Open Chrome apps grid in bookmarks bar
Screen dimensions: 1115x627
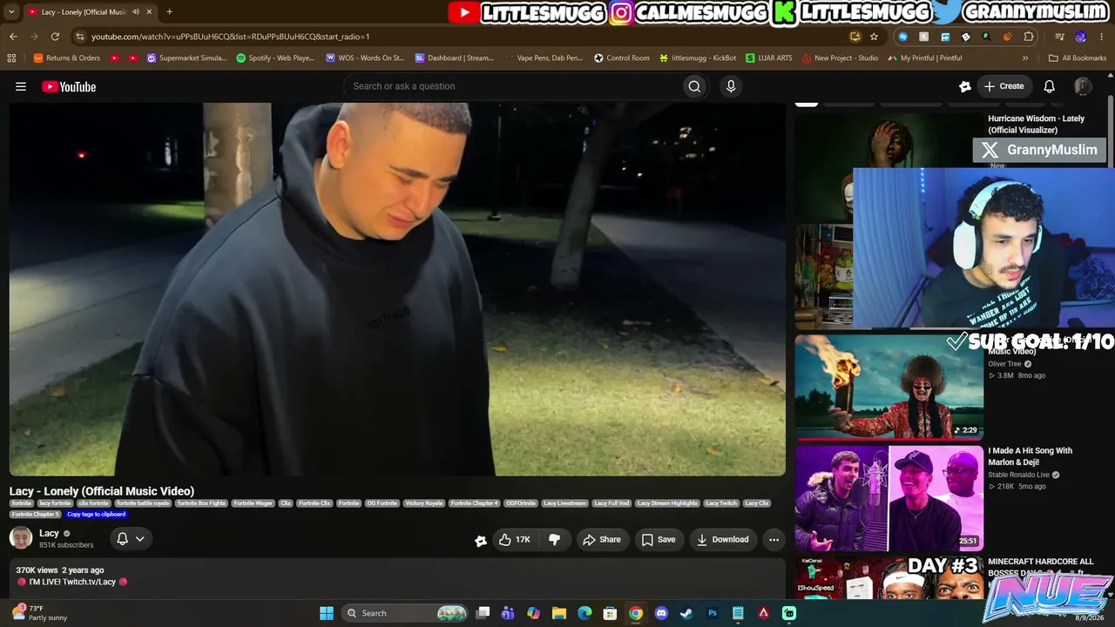pyautogui.click(x=11, y=58)
